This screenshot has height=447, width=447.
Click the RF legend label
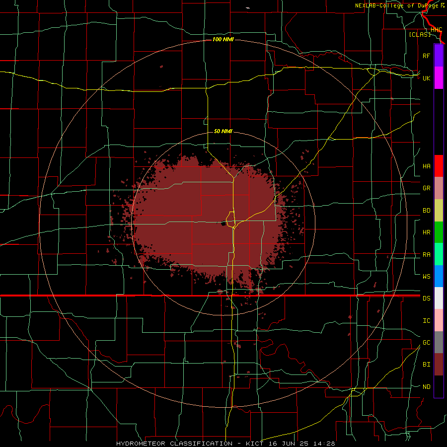coord(426,56)
